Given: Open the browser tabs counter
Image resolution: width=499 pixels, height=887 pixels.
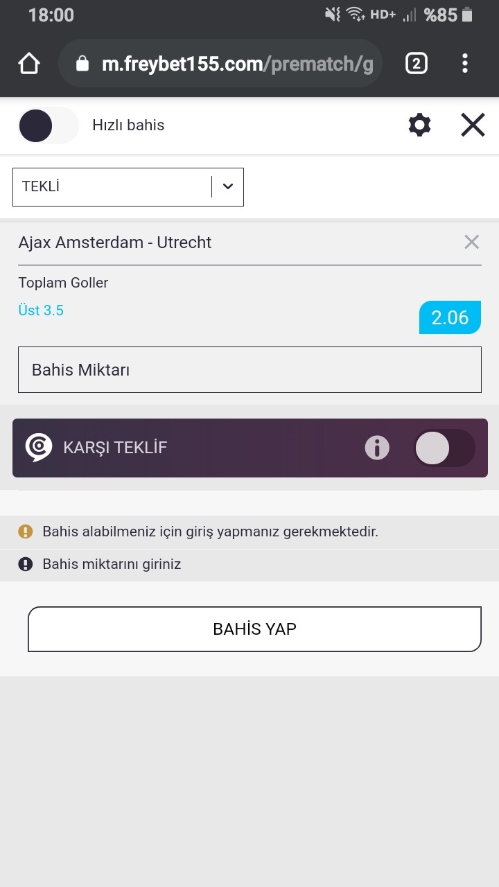Looking at the screenshot, I should (416, 64).
